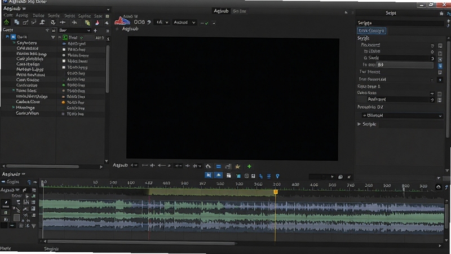Click the red and blue Aegisub logo above the video
Image resolution: width=451 pixels, height=254 pixels.
(122, 21)
